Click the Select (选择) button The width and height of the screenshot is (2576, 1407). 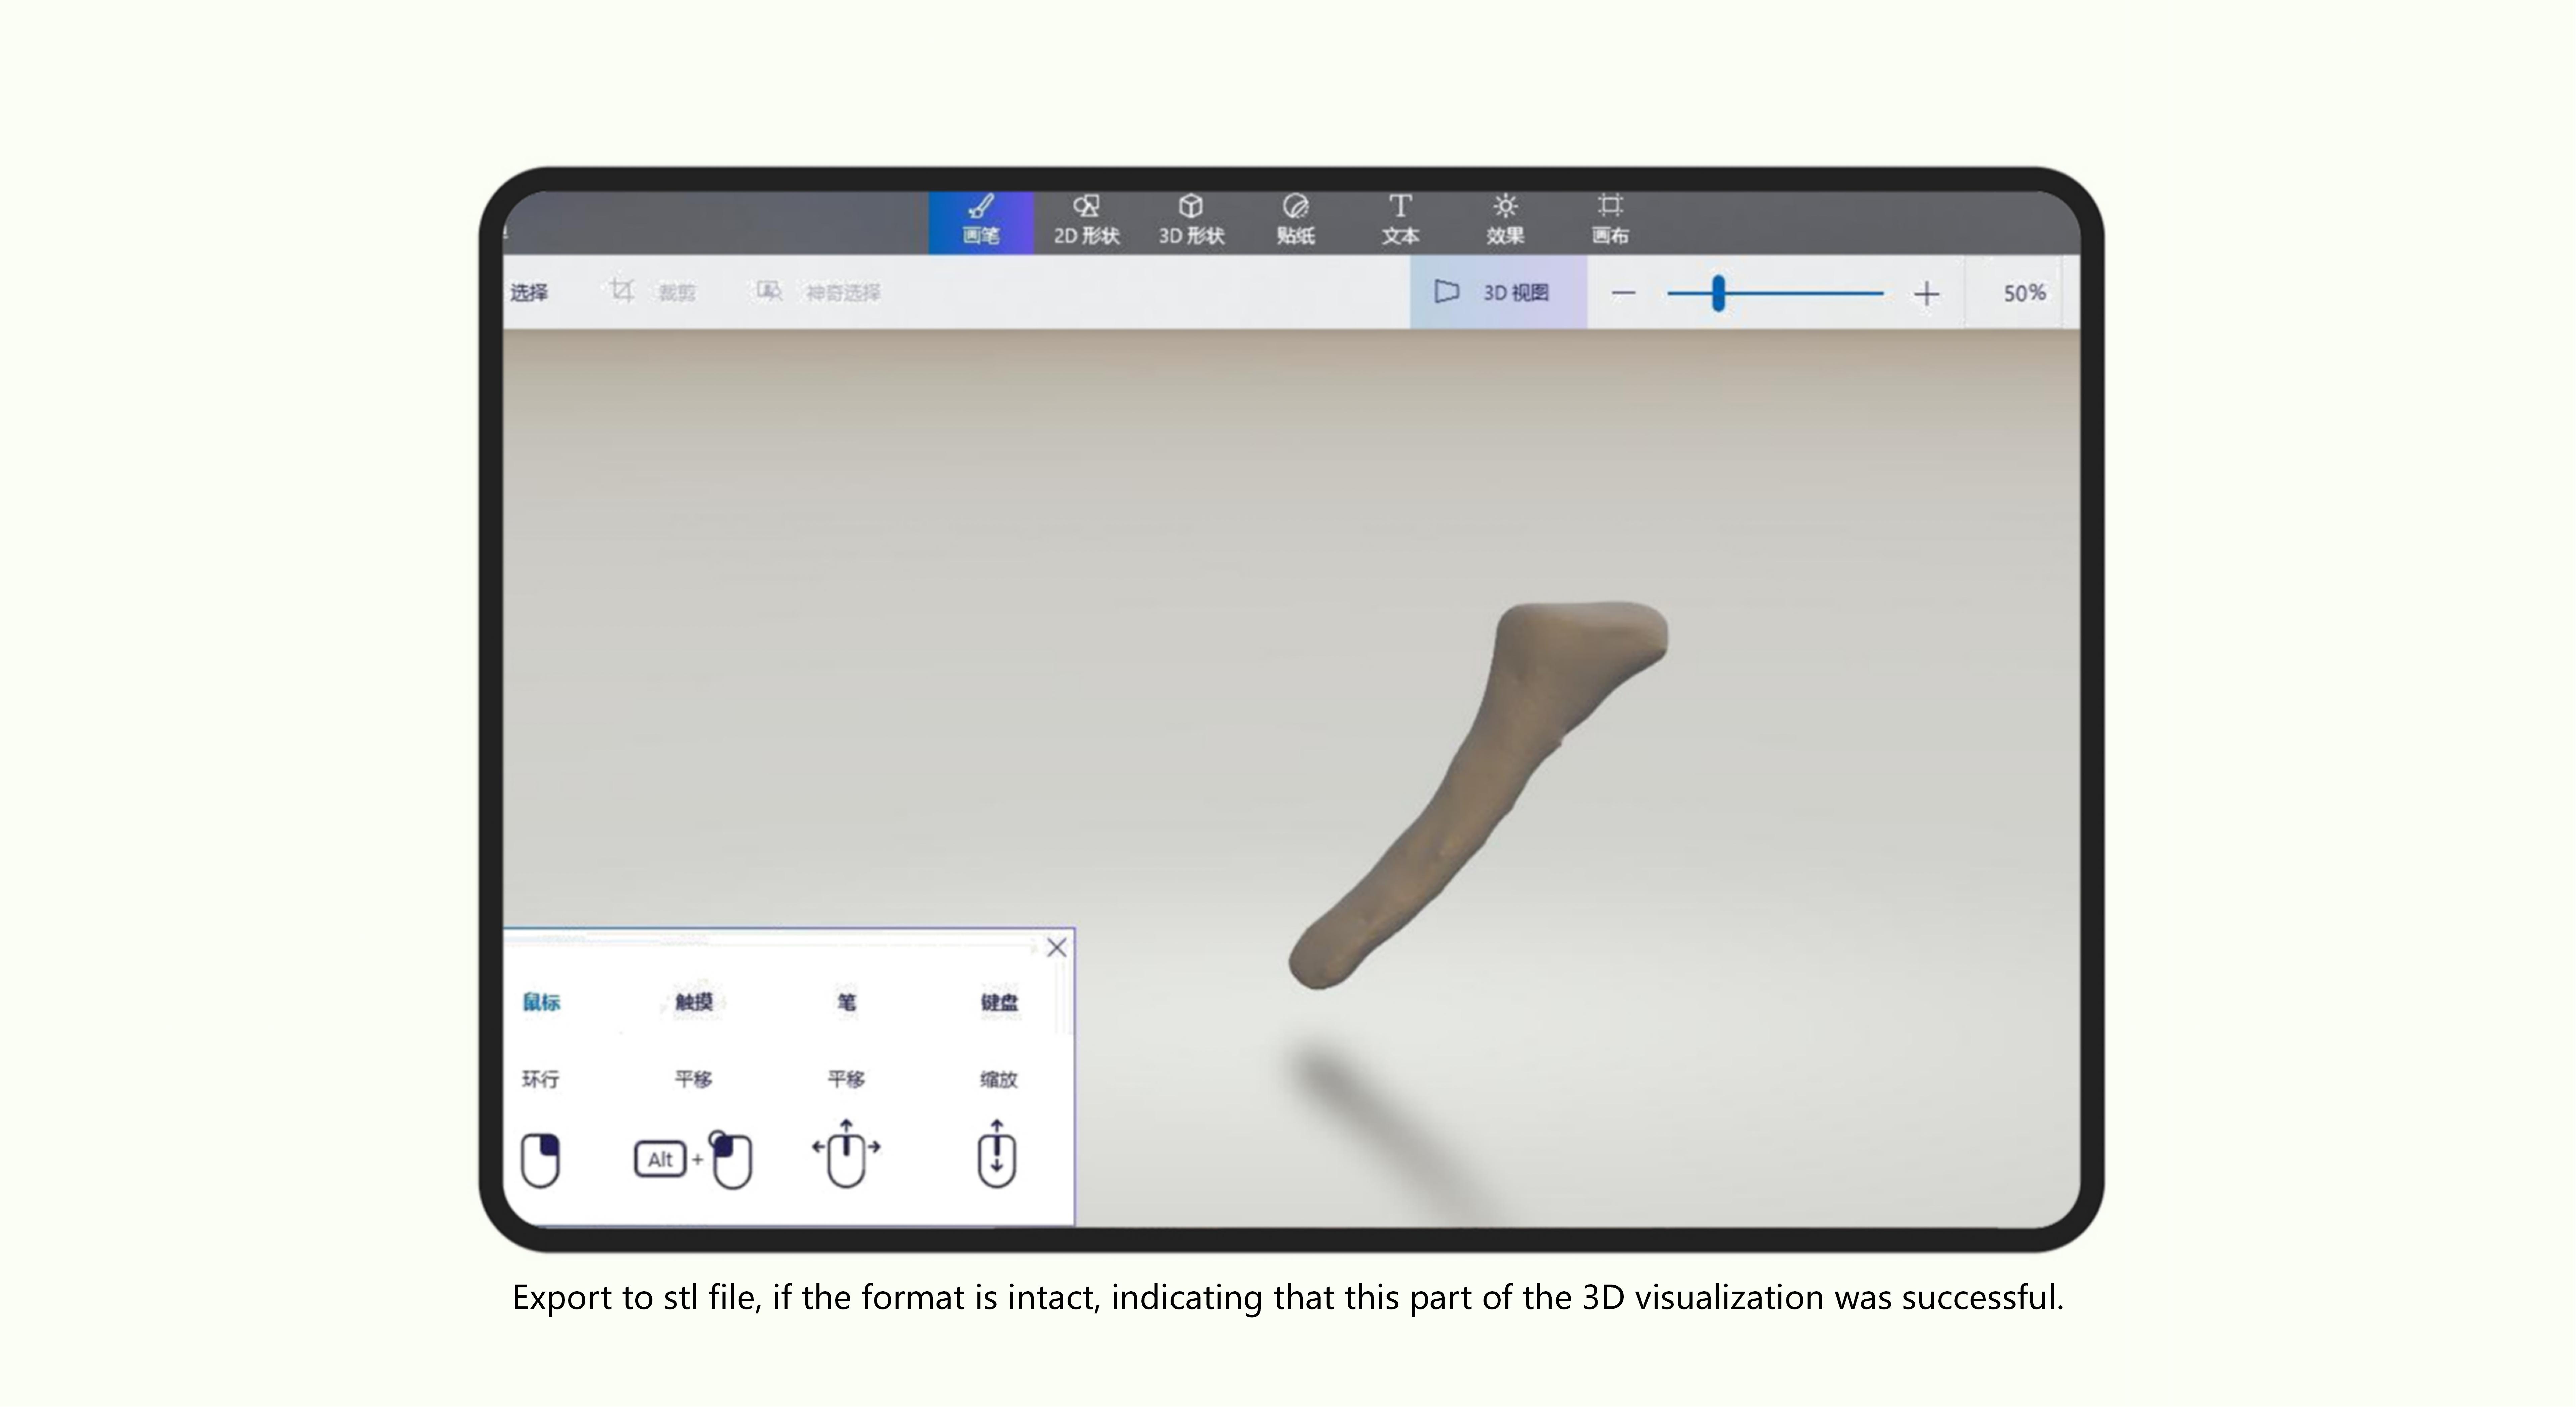point(529,292)
